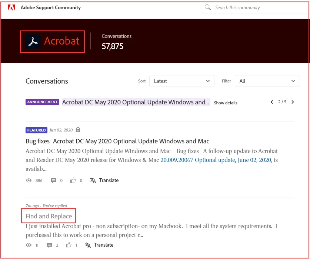Go to next announcement arrow

[293, 102]
